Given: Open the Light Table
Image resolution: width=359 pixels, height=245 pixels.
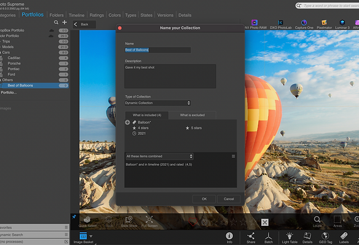Looking at the screenshot, I should (x=290, y=238).
